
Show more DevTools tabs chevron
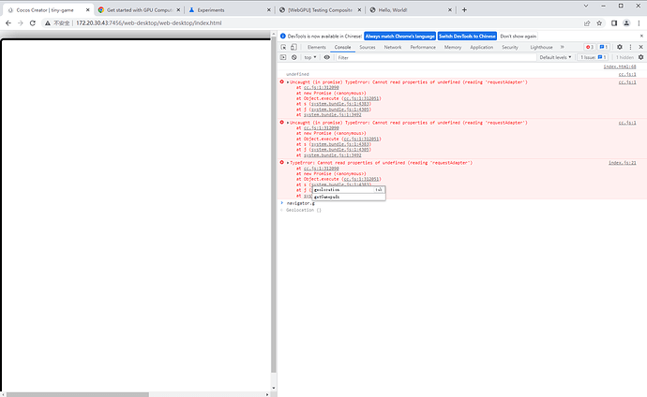(562, 47)
